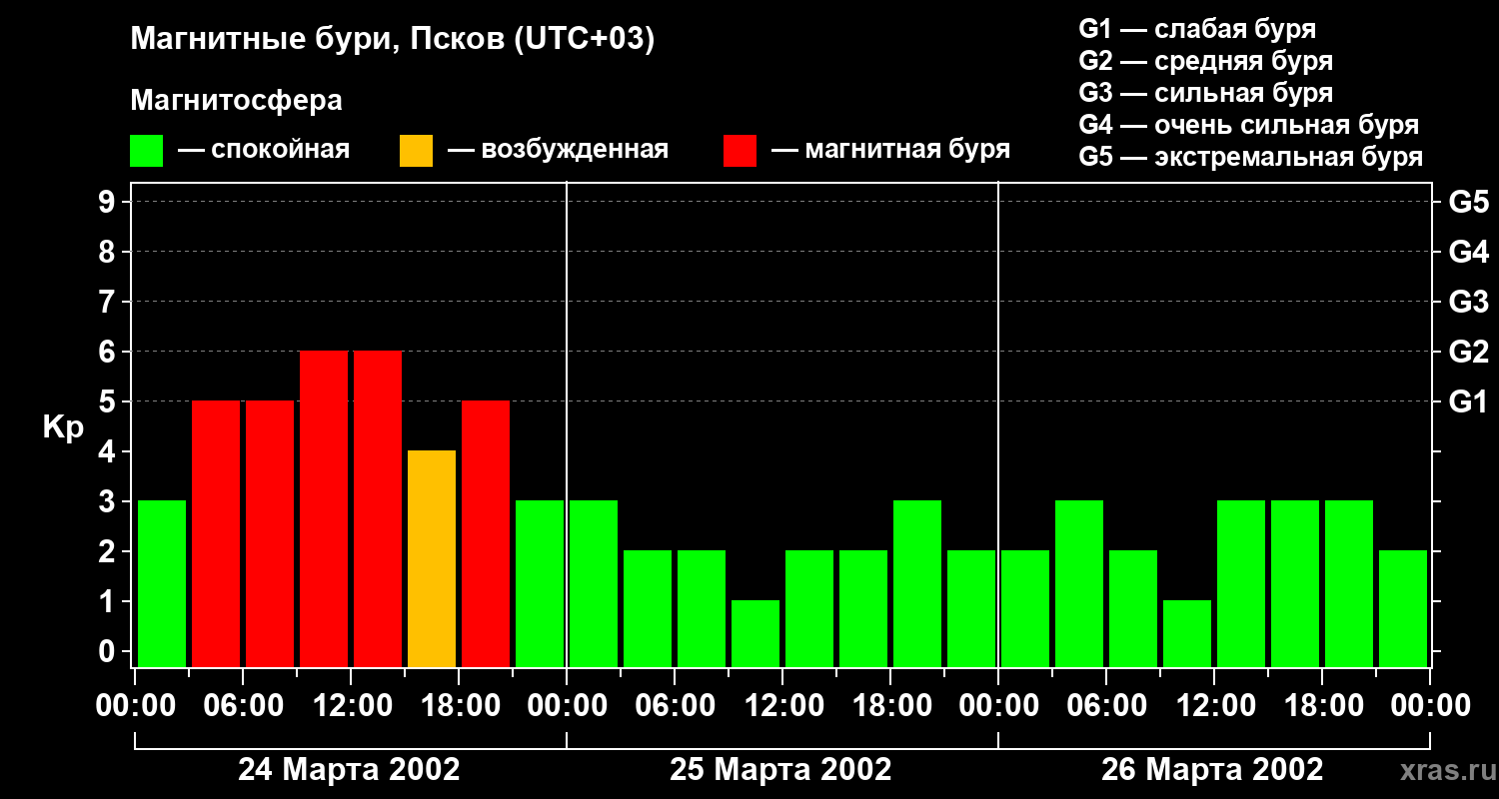
Task: Click the 'Магнитосфера' legend heading
Action: (237, 101)
